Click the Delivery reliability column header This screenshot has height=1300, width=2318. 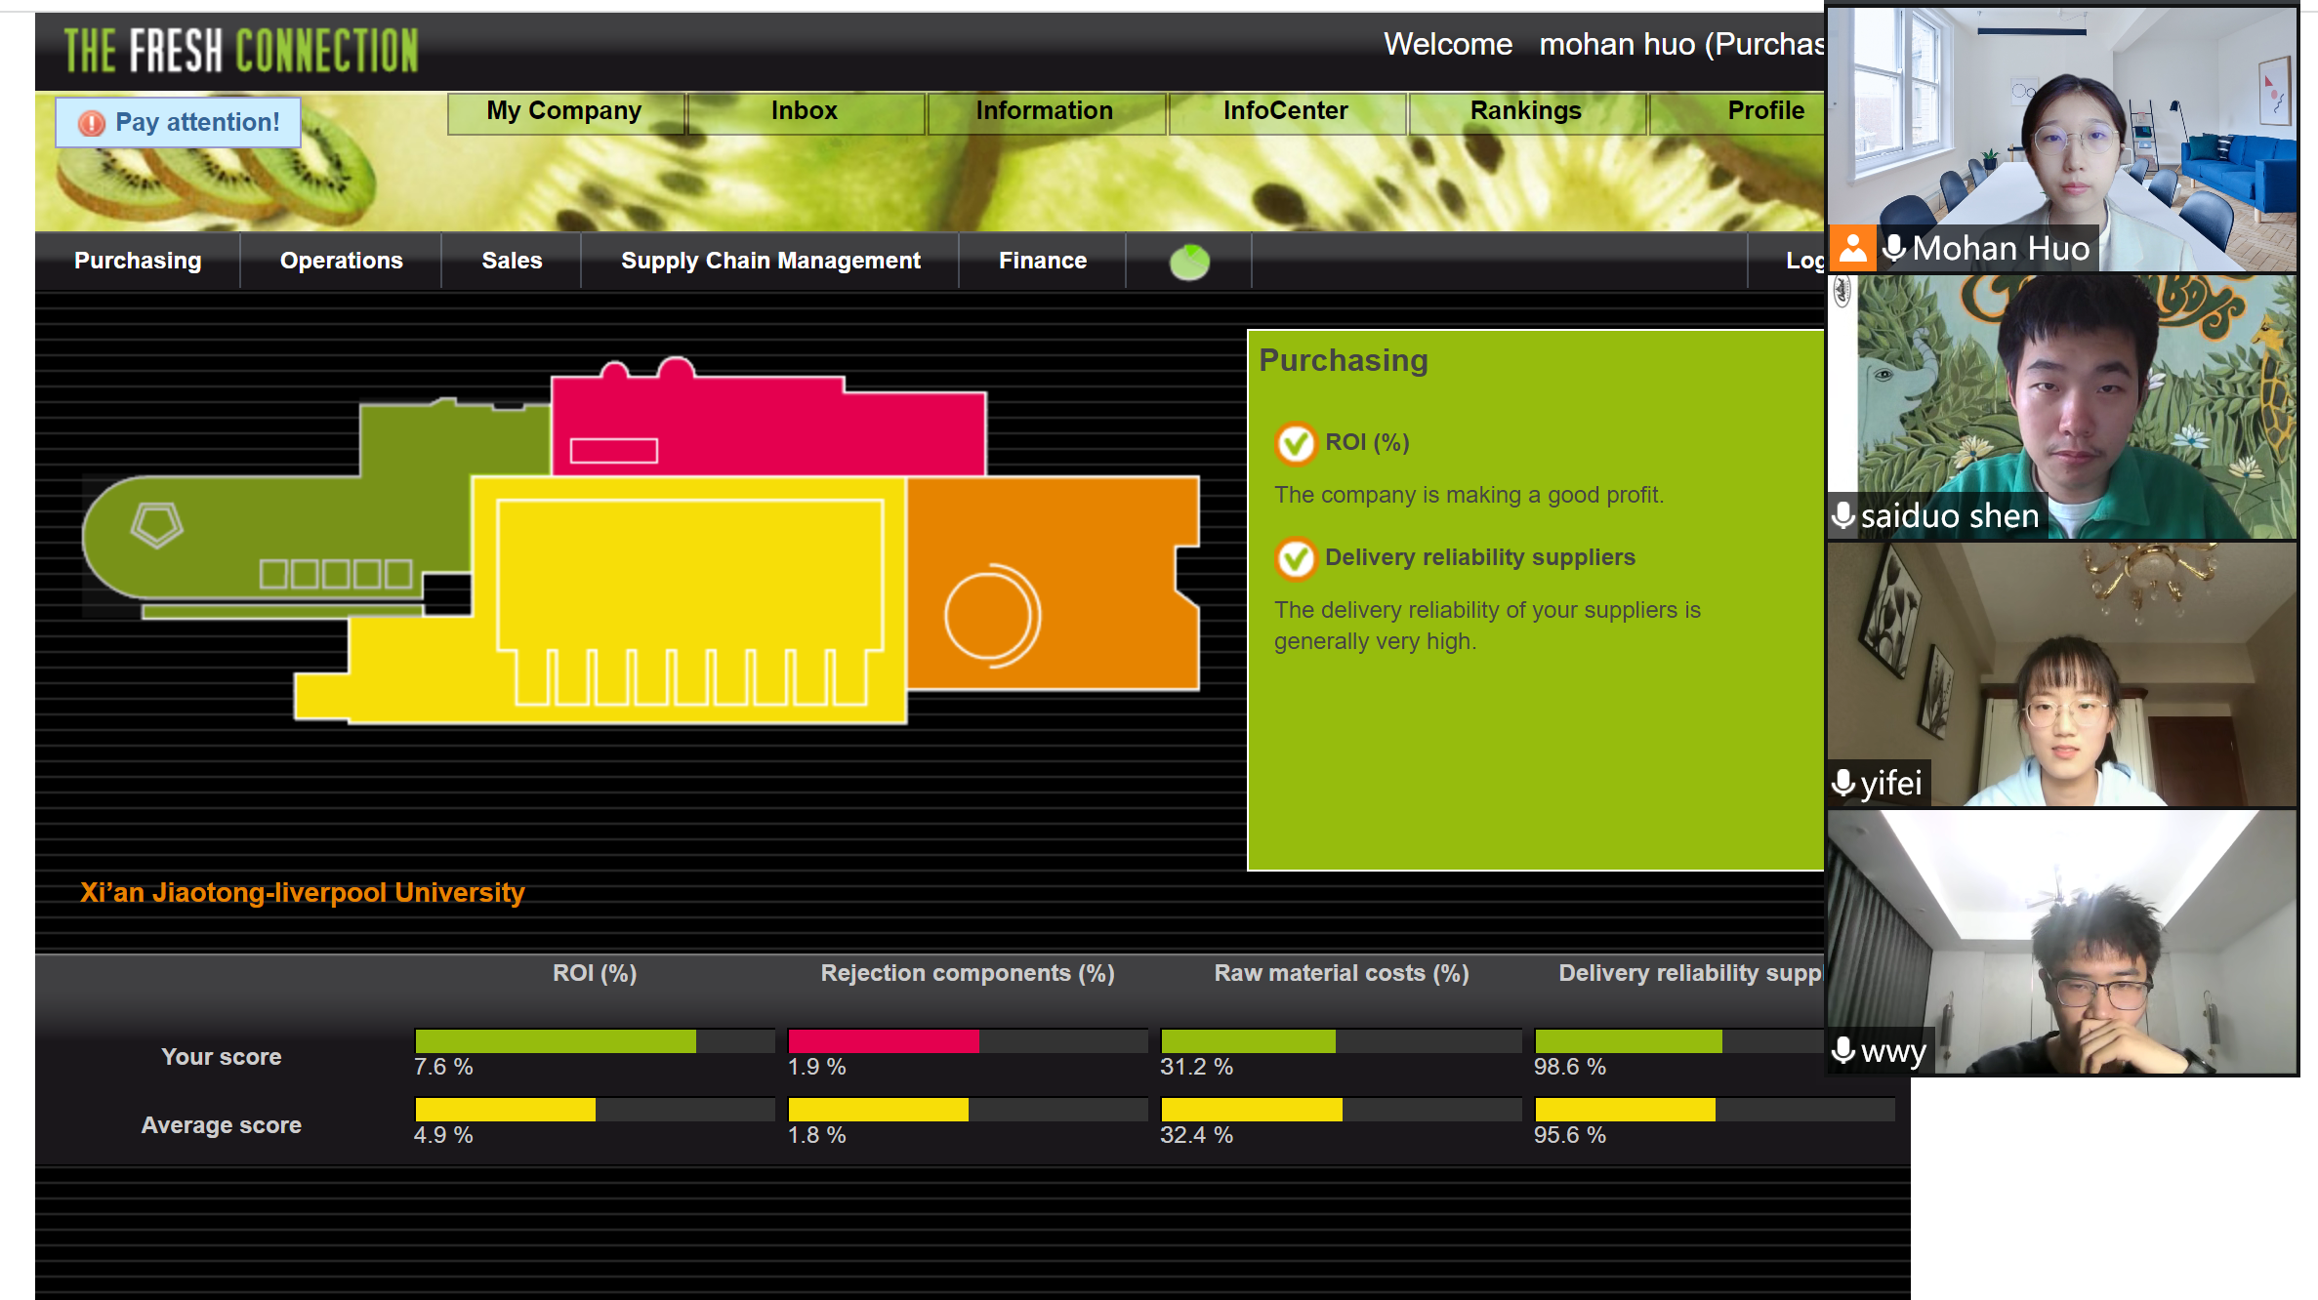[1690, 973]
